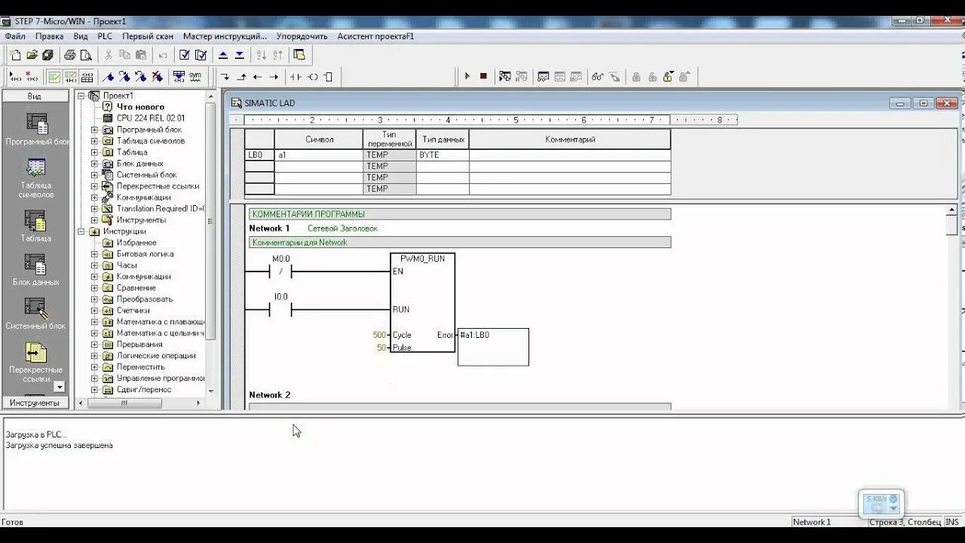Expand the Блок данных tree node
This screenshot has width=965, height=543.
click(95, 164)
